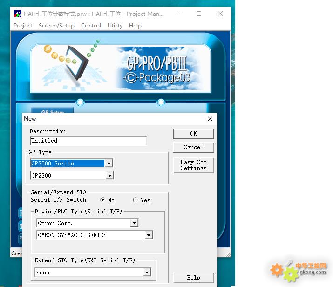This screenshot has width=333, height=287.
Task: Click the OK button in New dialog
Action: coord(193,134)
